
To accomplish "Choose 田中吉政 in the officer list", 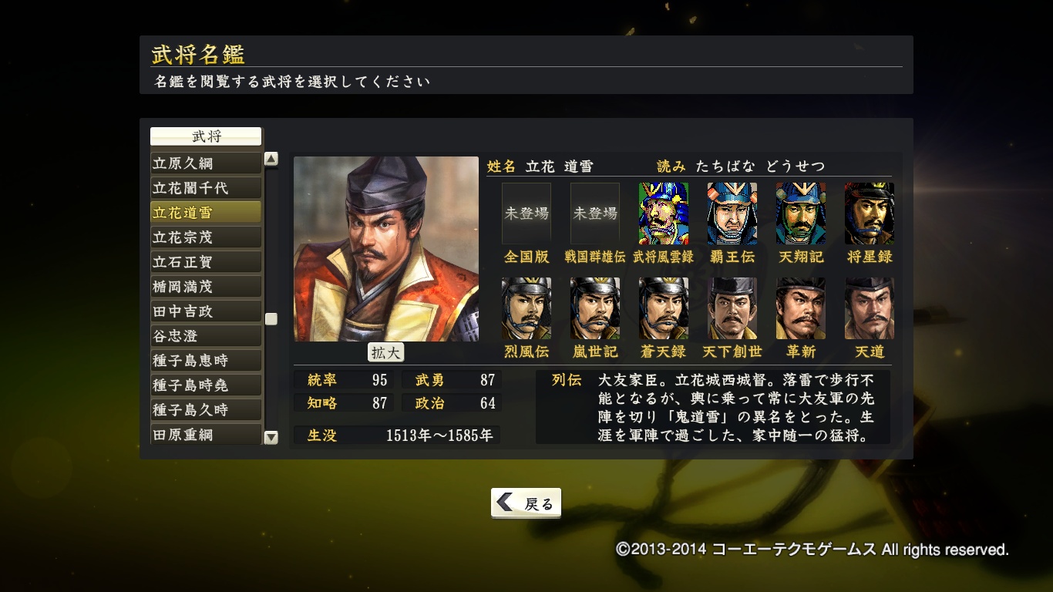I will point(206,311).
